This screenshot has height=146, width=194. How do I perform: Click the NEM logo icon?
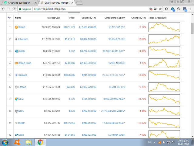pyautogui.click(x=16, y=99)
